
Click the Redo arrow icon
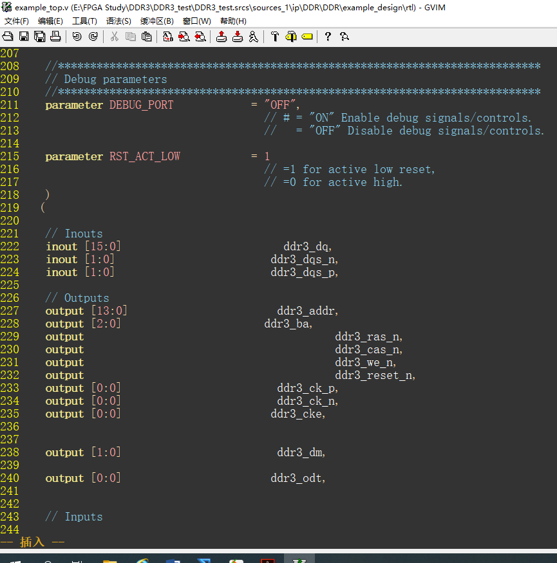pyautogui.click(x=93, y=36)
